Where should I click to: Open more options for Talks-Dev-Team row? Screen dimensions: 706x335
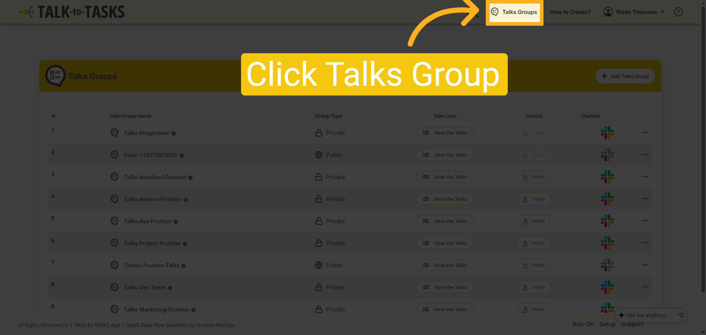tap(645, 287)
